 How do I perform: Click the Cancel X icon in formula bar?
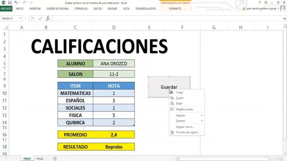(33, 18)
